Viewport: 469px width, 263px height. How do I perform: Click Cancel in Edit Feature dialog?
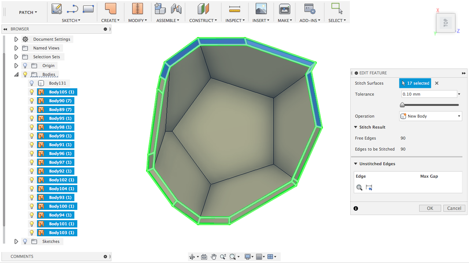(x=454, y=208)
